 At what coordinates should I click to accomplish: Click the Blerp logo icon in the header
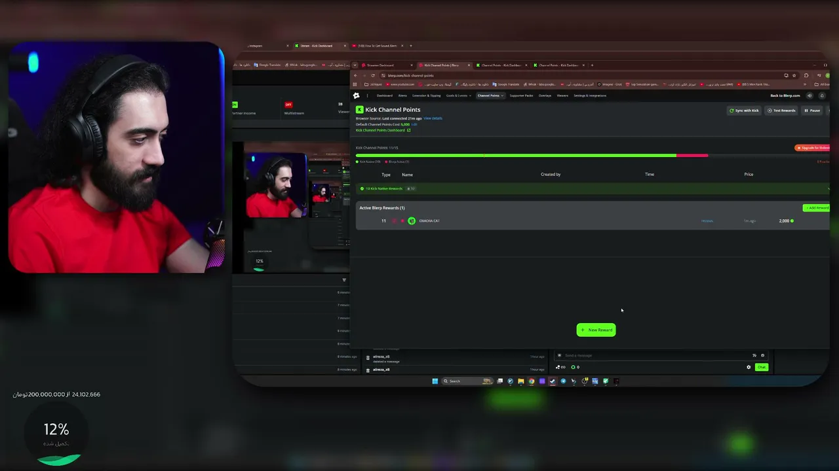[357, 96]
